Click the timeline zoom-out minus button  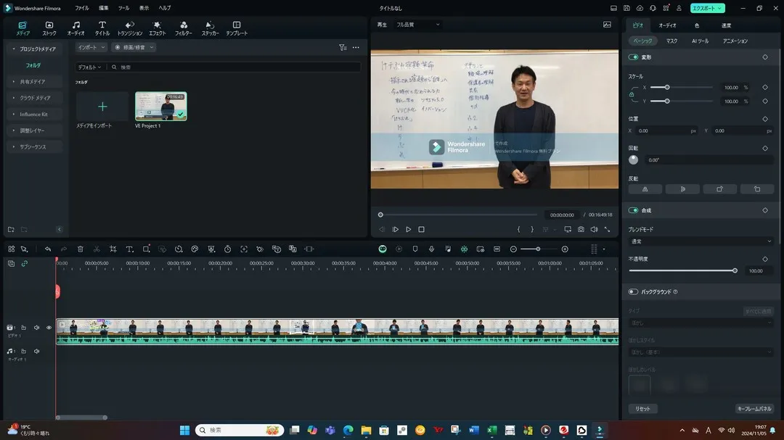pos(513,249)
